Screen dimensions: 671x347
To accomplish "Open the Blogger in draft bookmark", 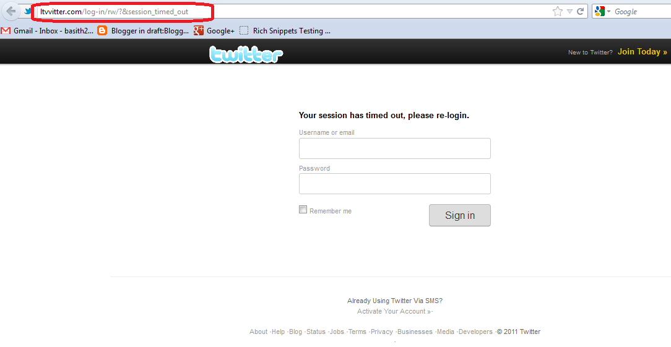I will pyautogui.click(x=144, y=31).
